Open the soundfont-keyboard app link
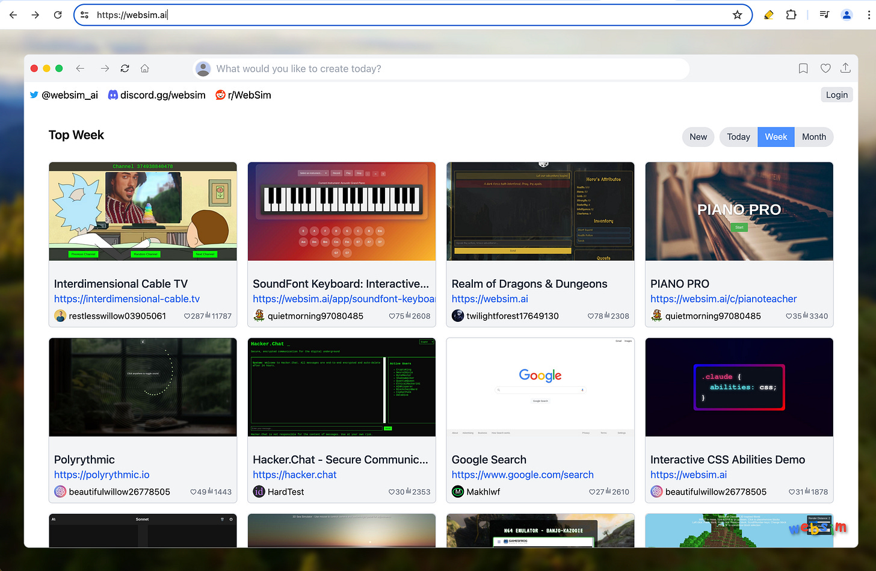This screenshot has width=876, height=571. pos(344,299)
